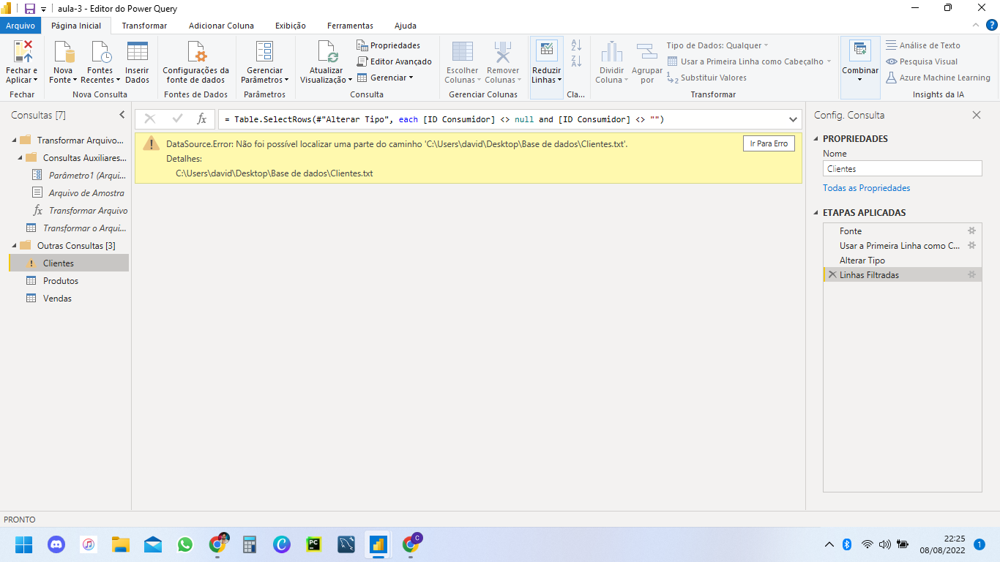The width and height of the screenshot is (1000, 562).
Task: Switch to the Transformar tab
Action: 144,26
